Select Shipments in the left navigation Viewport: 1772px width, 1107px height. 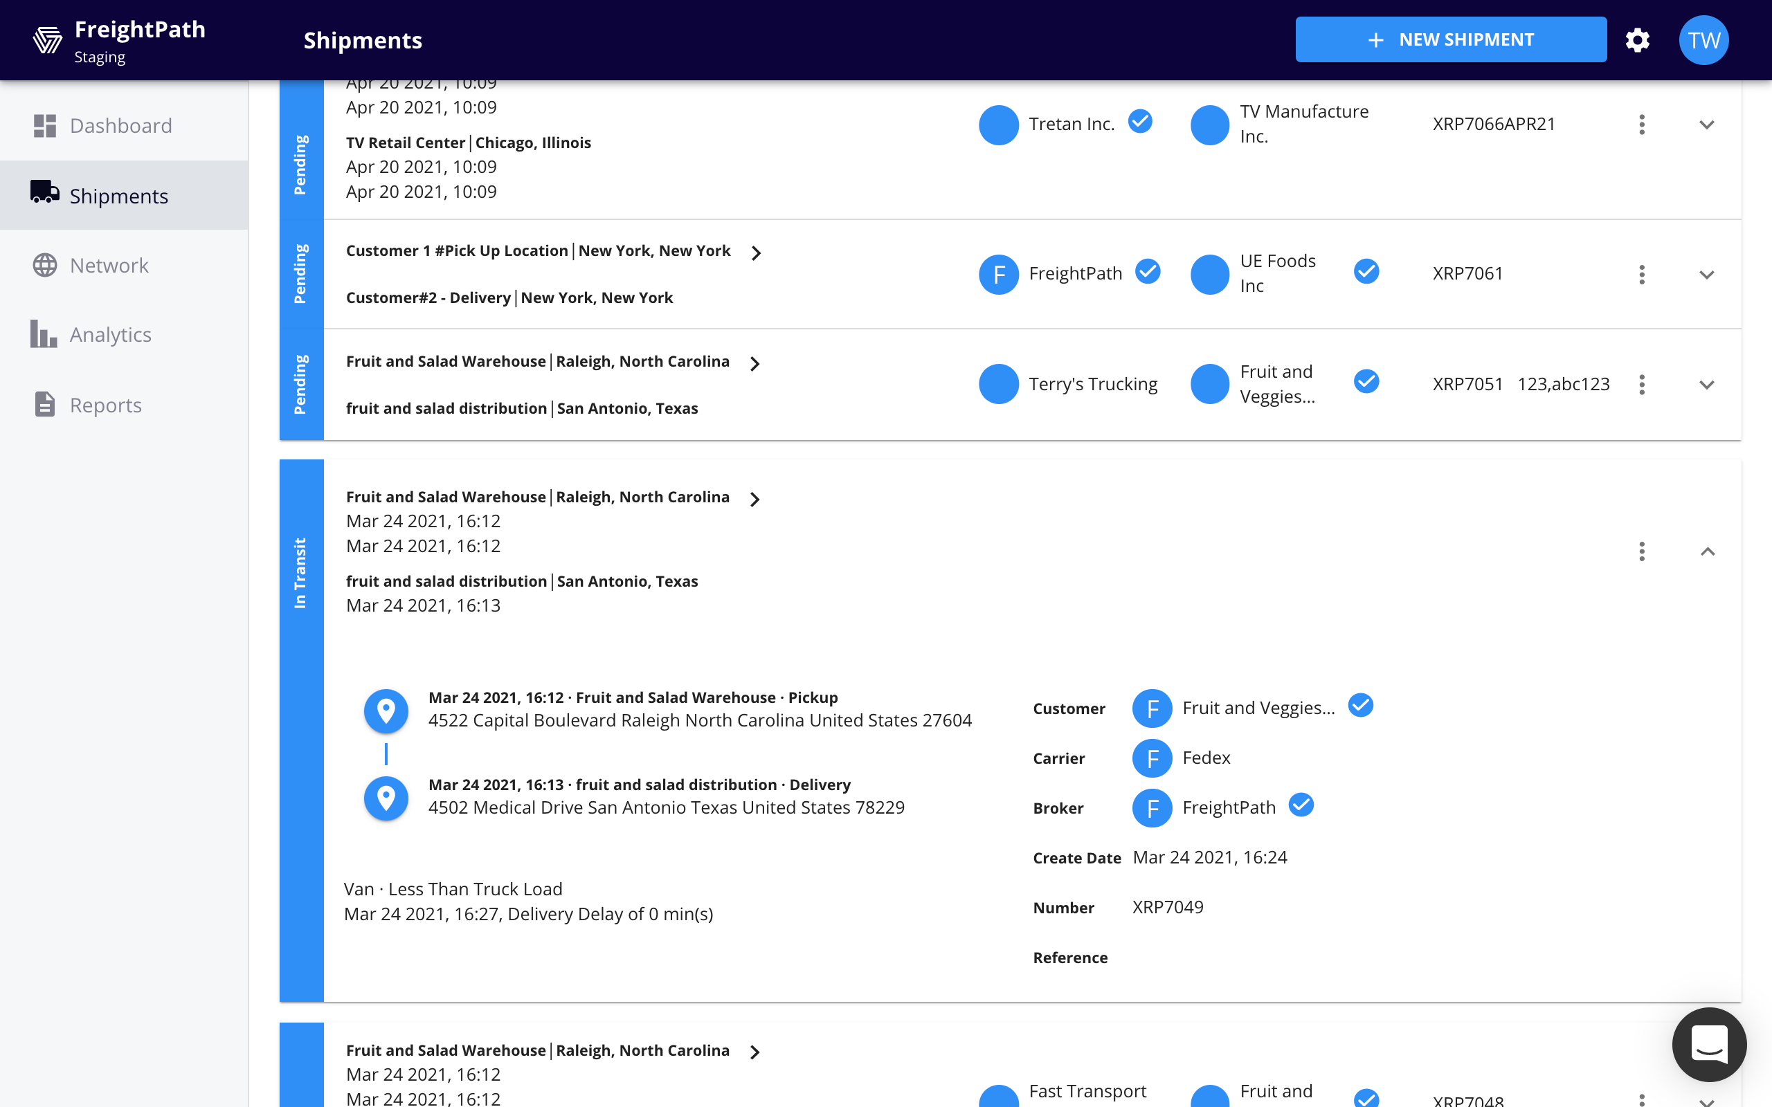coord(119,196)
